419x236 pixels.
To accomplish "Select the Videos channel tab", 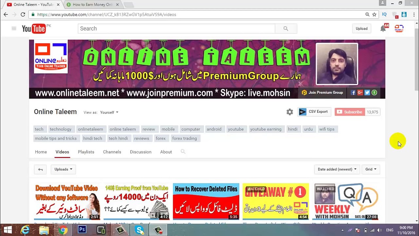I will (x=62, y=152).
